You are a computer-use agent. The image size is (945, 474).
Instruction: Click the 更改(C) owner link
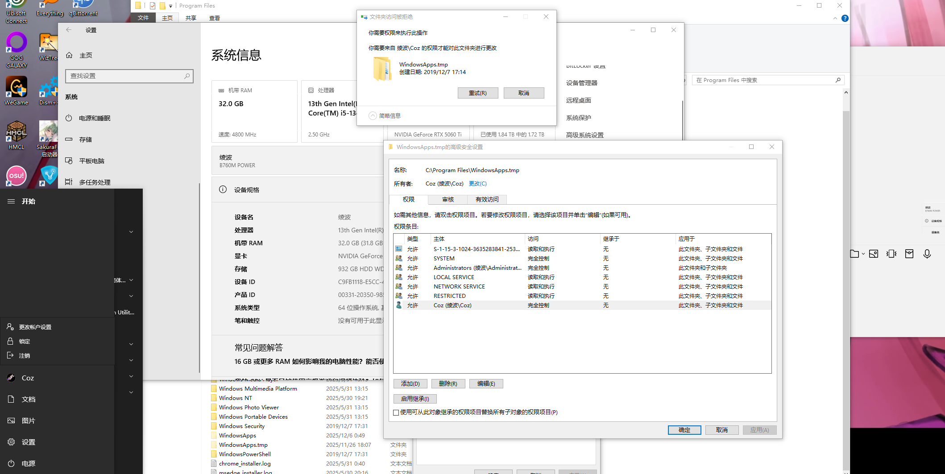(477, 183)
